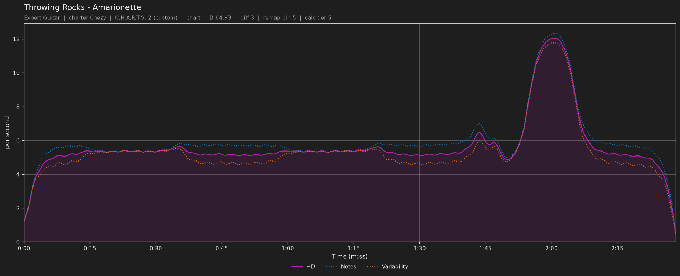Click the 2:15 x-axis tick label
This screenshot has width=680, height=276.
point(617,248)
